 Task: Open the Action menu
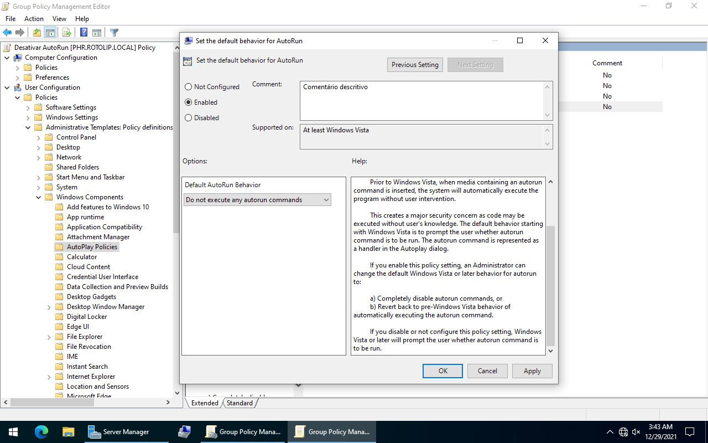[34, 19]
